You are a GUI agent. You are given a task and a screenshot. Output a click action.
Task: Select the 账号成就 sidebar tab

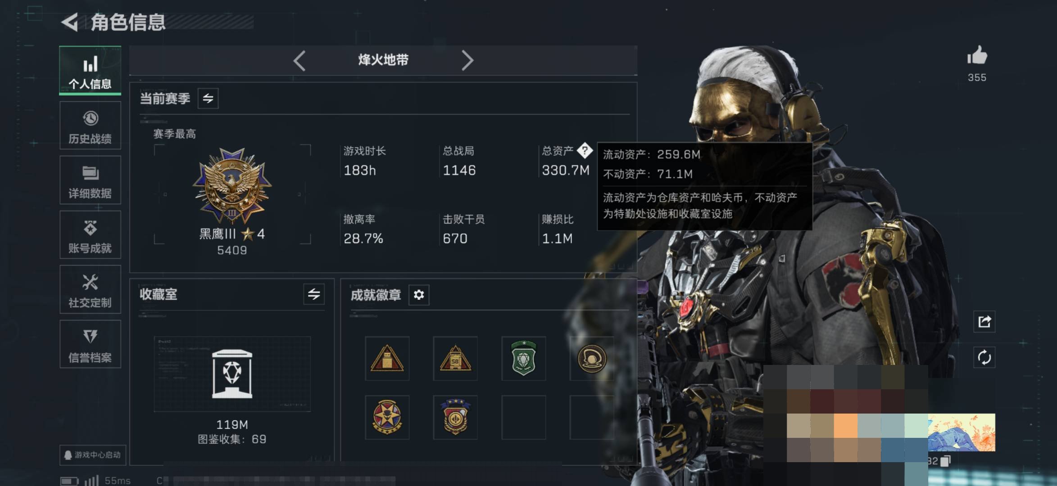[x=90, y=235]
